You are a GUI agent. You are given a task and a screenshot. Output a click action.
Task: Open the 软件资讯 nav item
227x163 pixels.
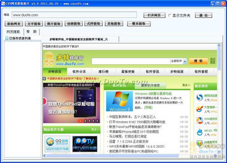pyautogui.click(x=152, y=72)
